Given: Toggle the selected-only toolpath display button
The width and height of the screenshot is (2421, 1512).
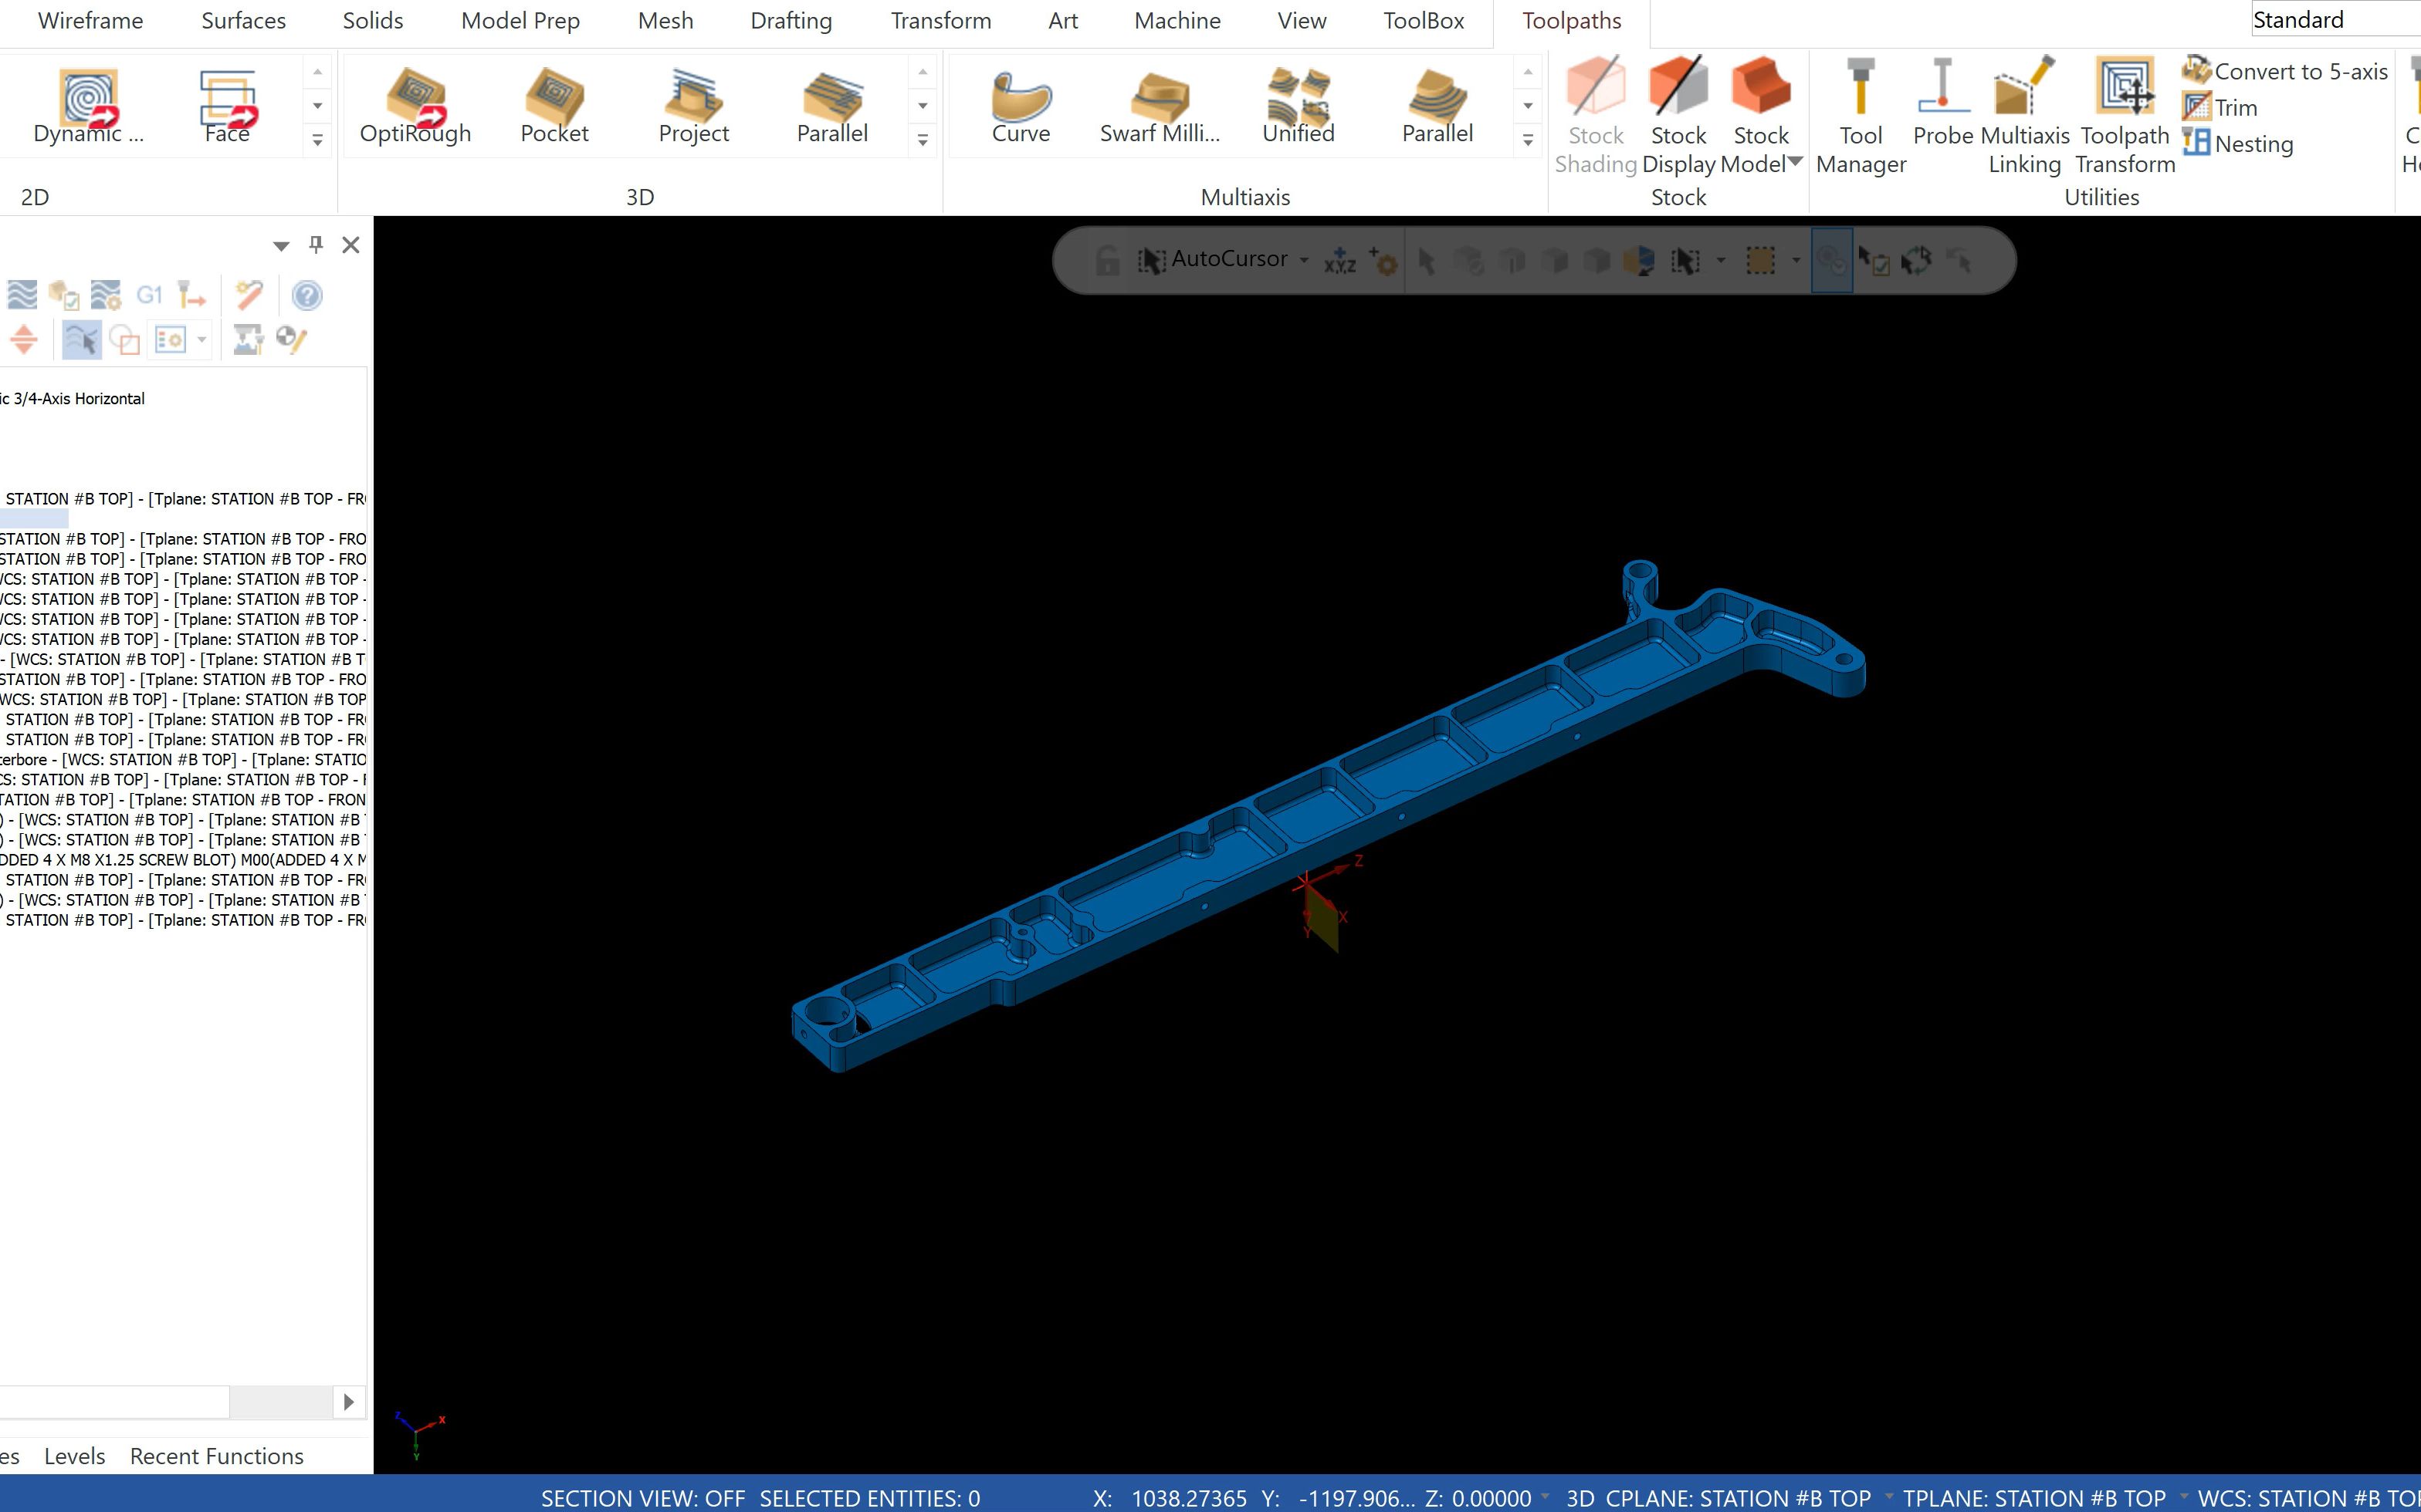Looking at the screenshot, I should pos(81,340).
